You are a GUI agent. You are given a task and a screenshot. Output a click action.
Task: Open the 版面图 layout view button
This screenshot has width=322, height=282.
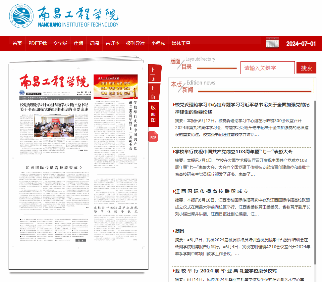[153, 114]
